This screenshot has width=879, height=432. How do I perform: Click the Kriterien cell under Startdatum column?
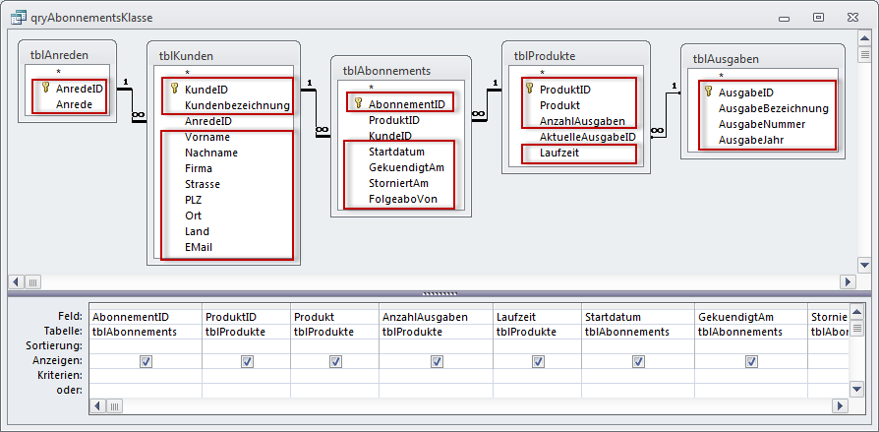click(637, 376)
